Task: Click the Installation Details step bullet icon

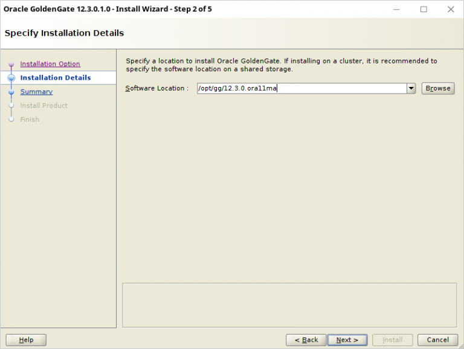Action: coord(11,78)
